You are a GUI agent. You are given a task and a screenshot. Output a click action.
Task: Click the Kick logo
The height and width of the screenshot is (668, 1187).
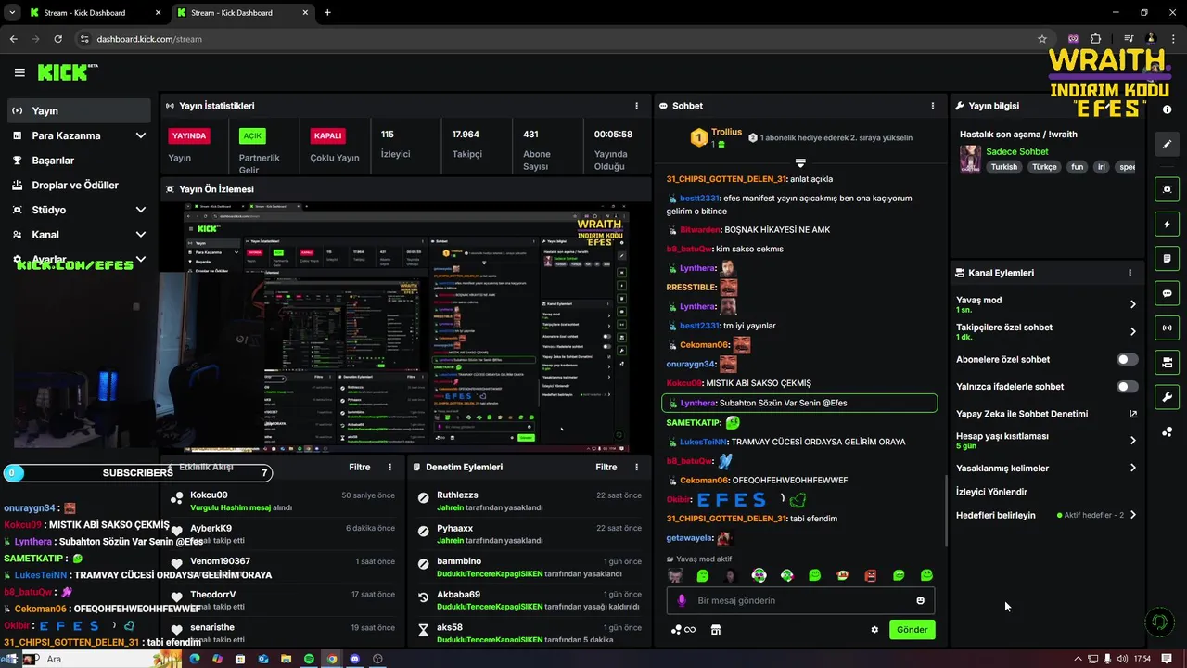click(x=67, y=72)
